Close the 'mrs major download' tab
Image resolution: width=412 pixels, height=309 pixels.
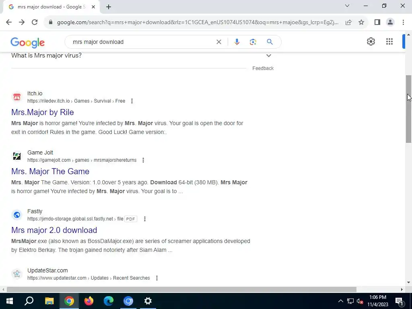pos(93,7)
